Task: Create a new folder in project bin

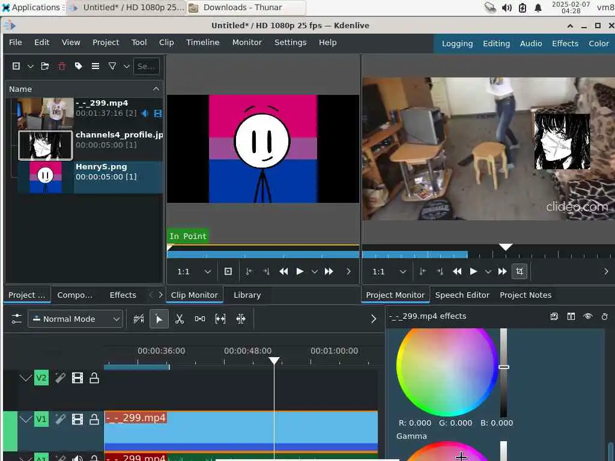Action: pyautogui.click(x=45, y=66)
